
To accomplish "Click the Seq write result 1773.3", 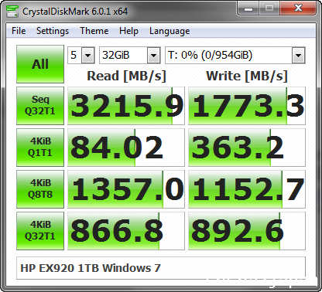I will (247, 106).
